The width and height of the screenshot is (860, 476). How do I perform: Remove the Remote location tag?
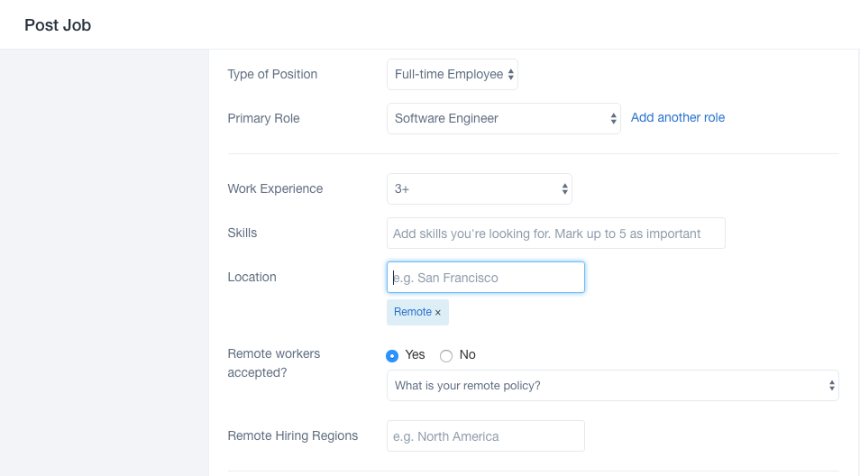pyautogui.click(x=438, y=313)
